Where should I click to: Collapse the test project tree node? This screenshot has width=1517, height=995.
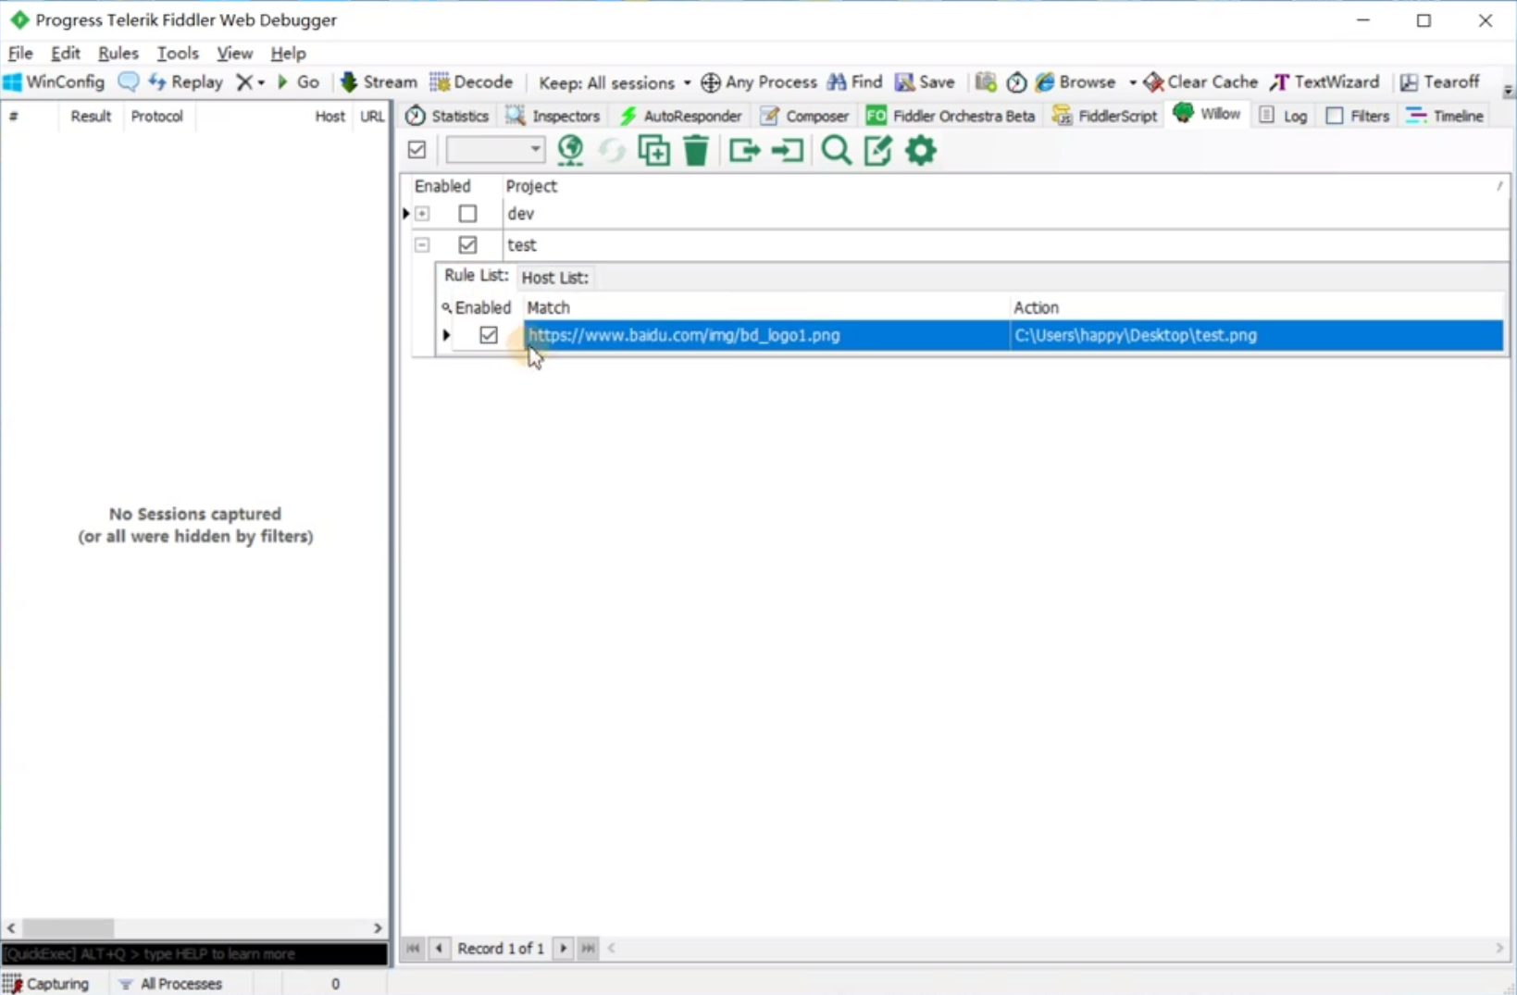point(422,245)
